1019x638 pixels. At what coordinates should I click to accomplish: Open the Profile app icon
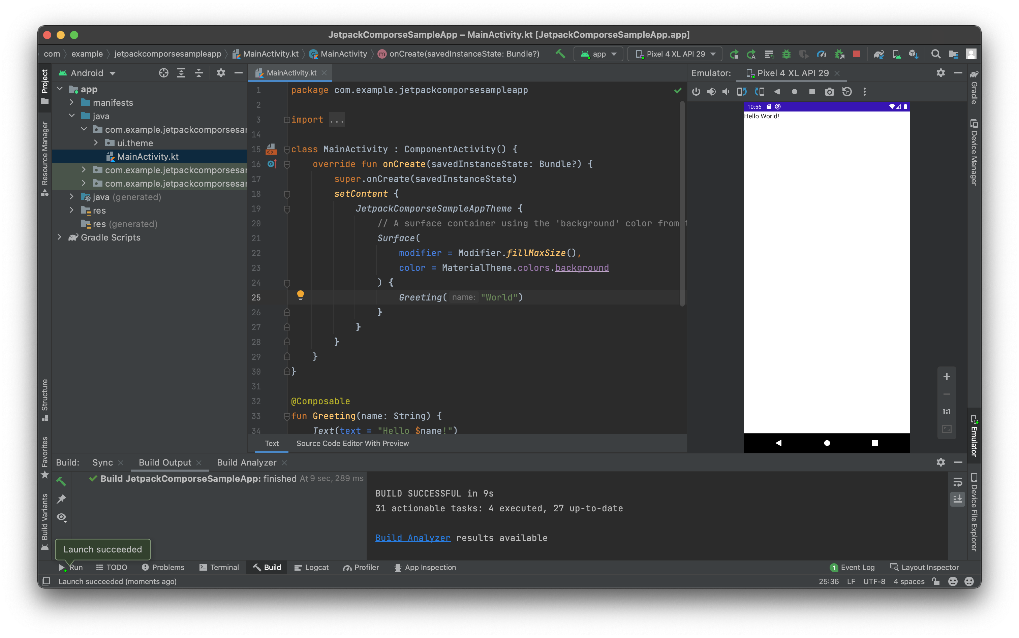coord(822,54)
